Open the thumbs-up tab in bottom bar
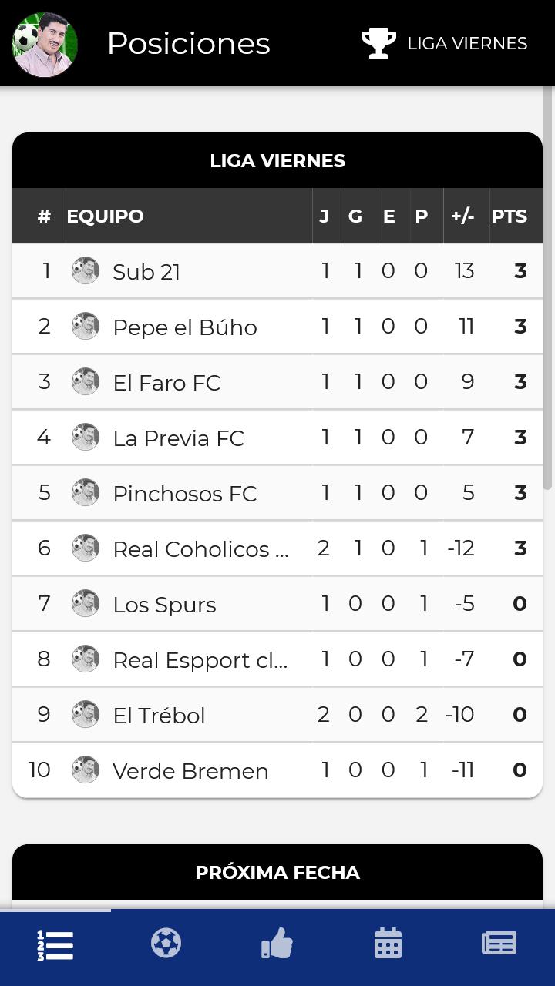This screenshot has width=555, height=986. tap(277, 943)
